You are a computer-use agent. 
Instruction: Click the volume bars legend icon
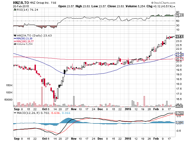pos(15,44)
